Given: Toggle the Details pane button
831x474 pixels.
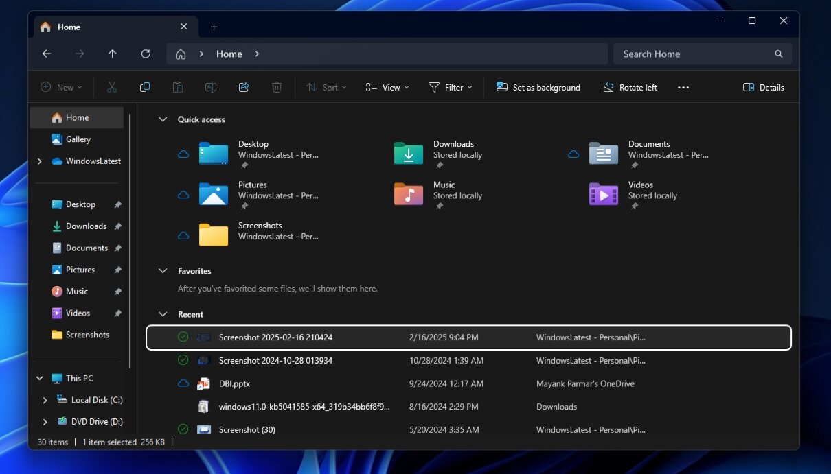Looking at the screenshot, I should tap(763, 87).
